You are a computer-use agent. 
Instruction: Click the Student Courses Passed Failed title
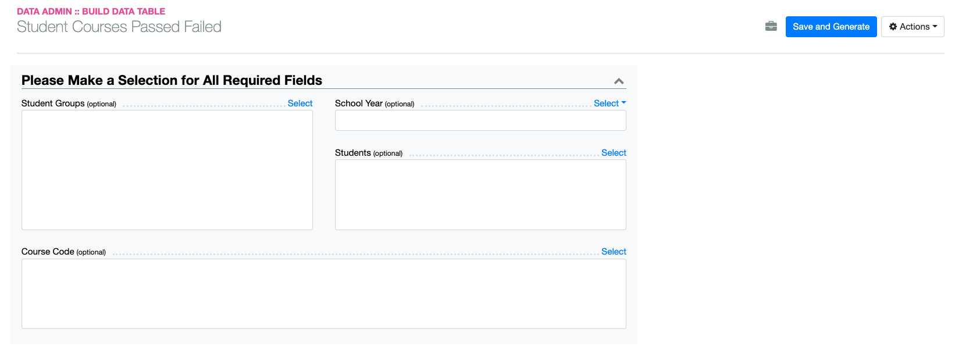point(119,27)
